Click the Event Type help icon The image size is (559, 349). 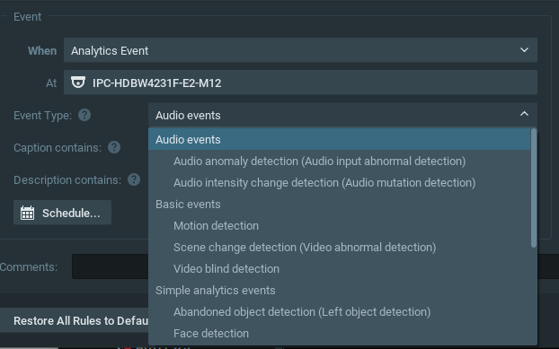[x=84, y=115]
